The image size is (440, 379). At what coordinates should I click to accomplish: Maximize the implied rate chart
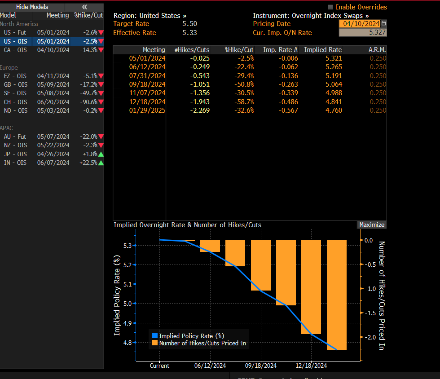[x=372, y=225]
